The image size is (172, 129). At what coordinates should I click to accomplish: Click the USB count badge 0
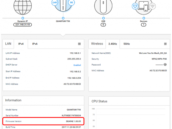point(103,25)
